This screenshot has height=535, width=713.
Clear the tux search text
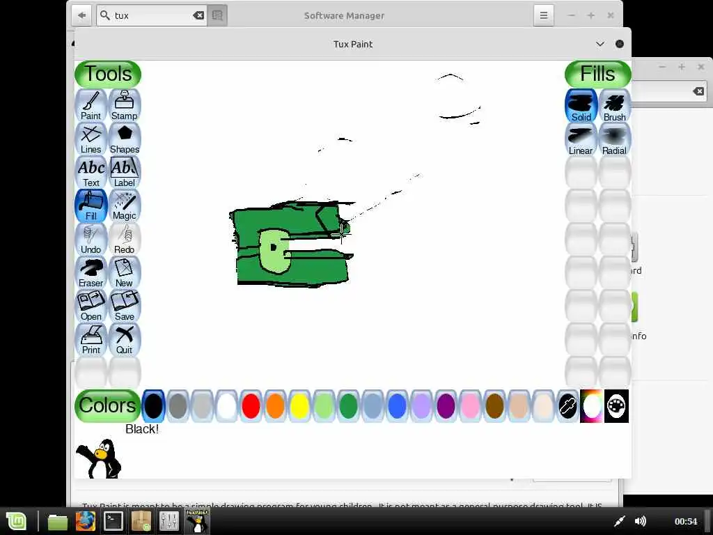point(198,15)
